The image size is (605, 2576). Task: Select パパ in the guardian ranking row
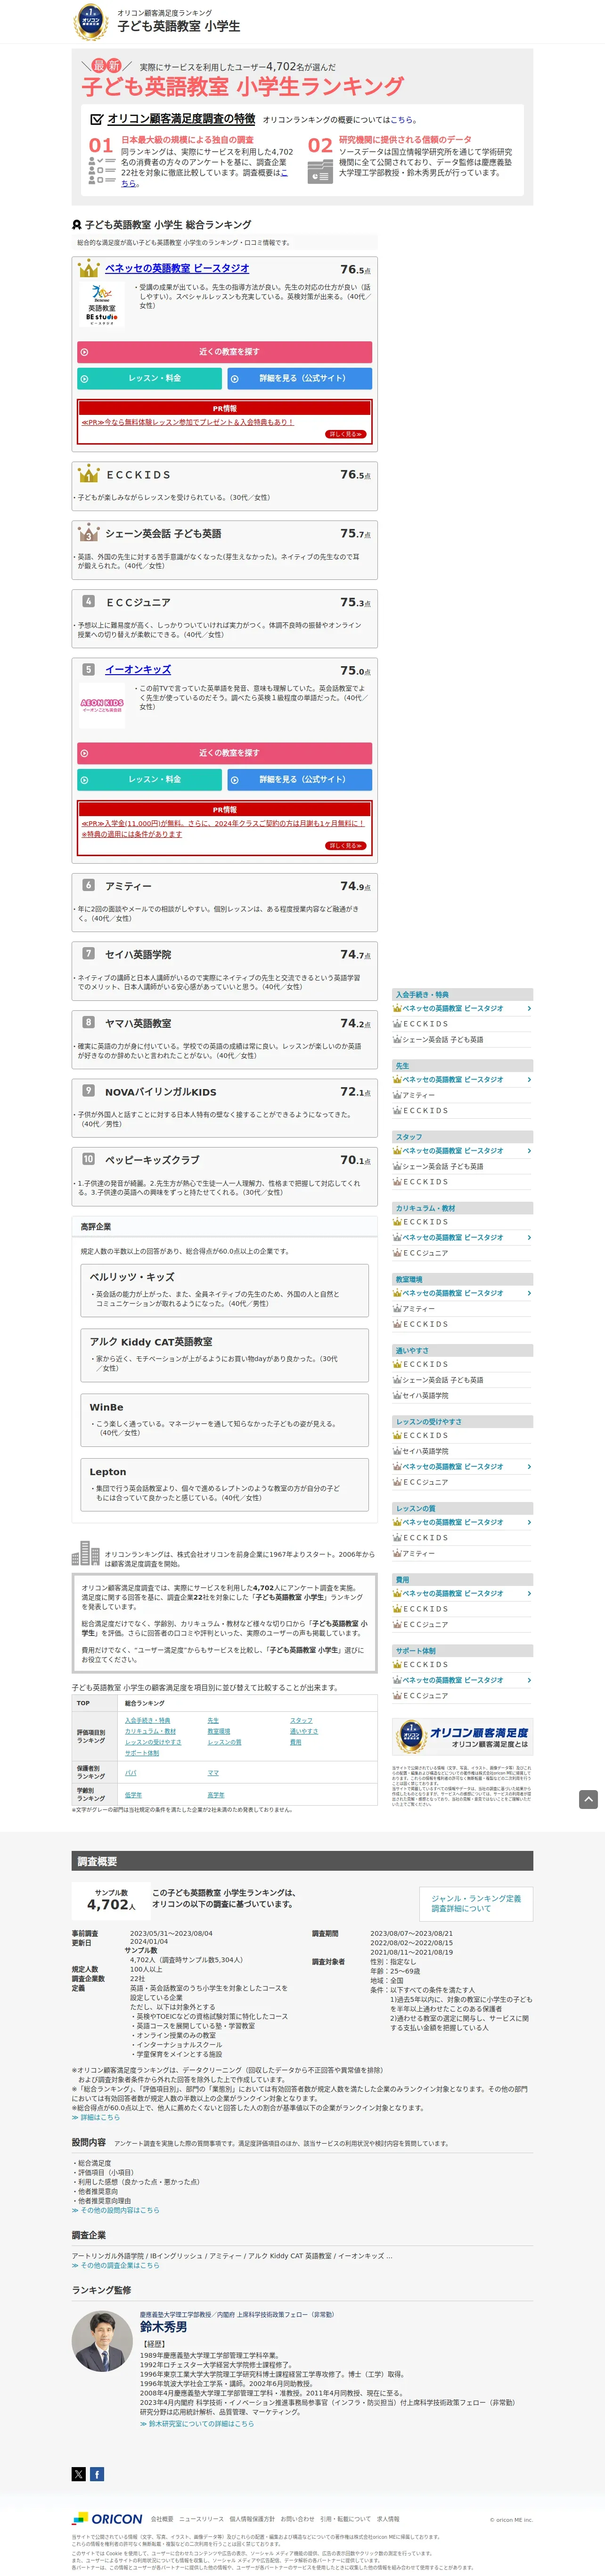[131, 1772]
